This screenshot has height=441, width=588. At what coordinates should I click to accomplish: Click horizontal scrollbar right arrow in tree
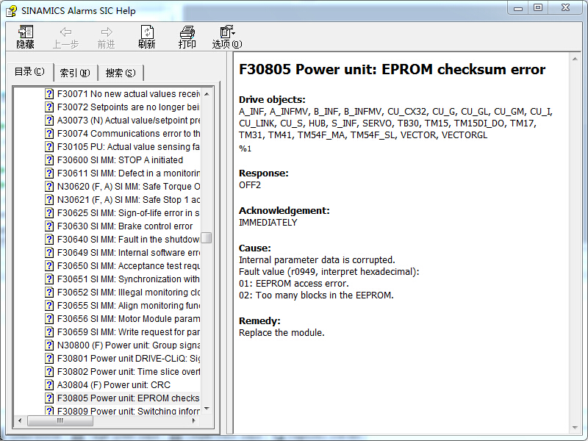(194, 420)
